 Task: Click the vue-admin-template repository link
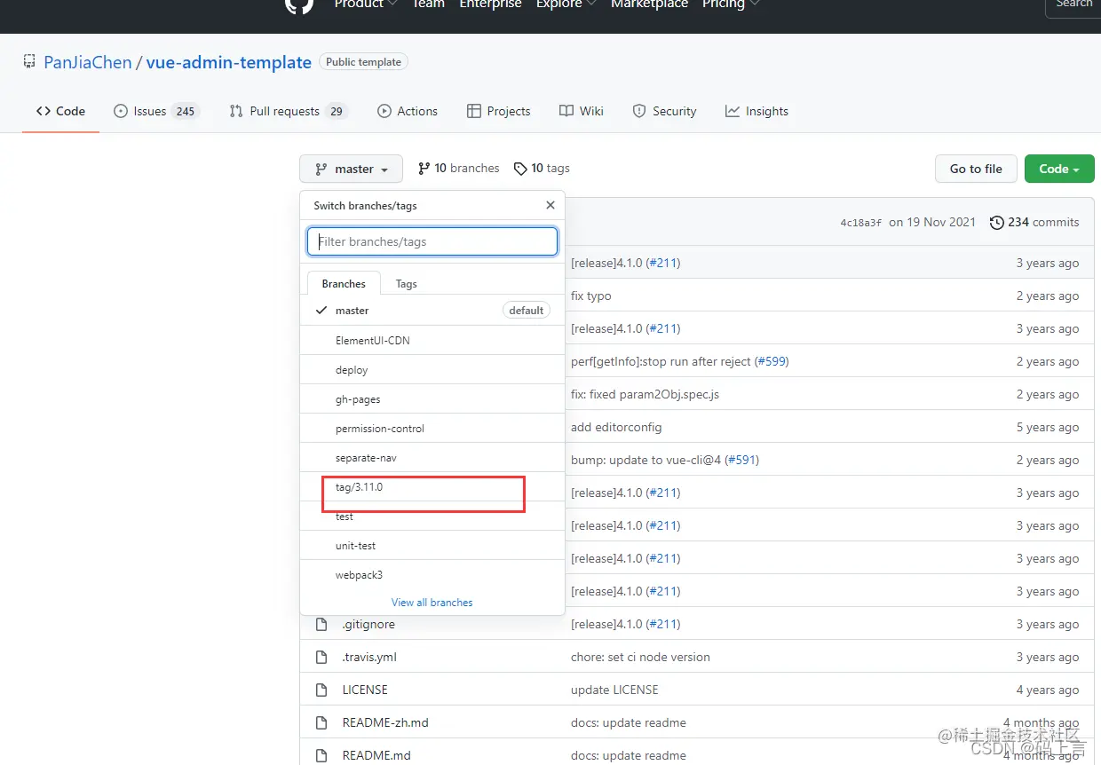[x=229, y=62]
